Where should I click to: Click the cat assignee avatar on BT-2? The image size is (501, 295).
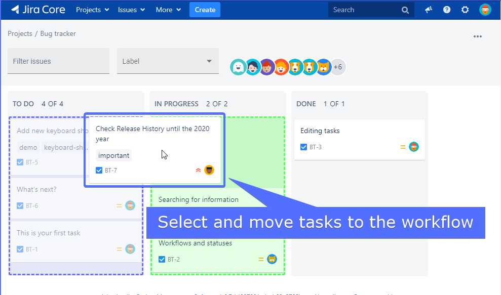(x=272, y=259)
